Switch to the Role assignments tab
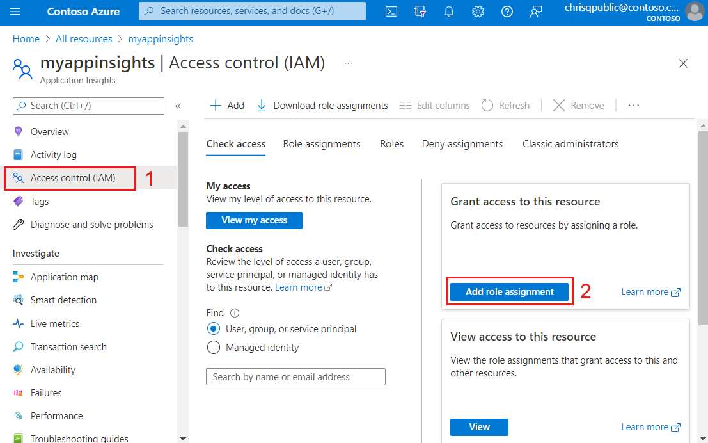The height and width of the screenshot is (443, 708). [322, 144]
